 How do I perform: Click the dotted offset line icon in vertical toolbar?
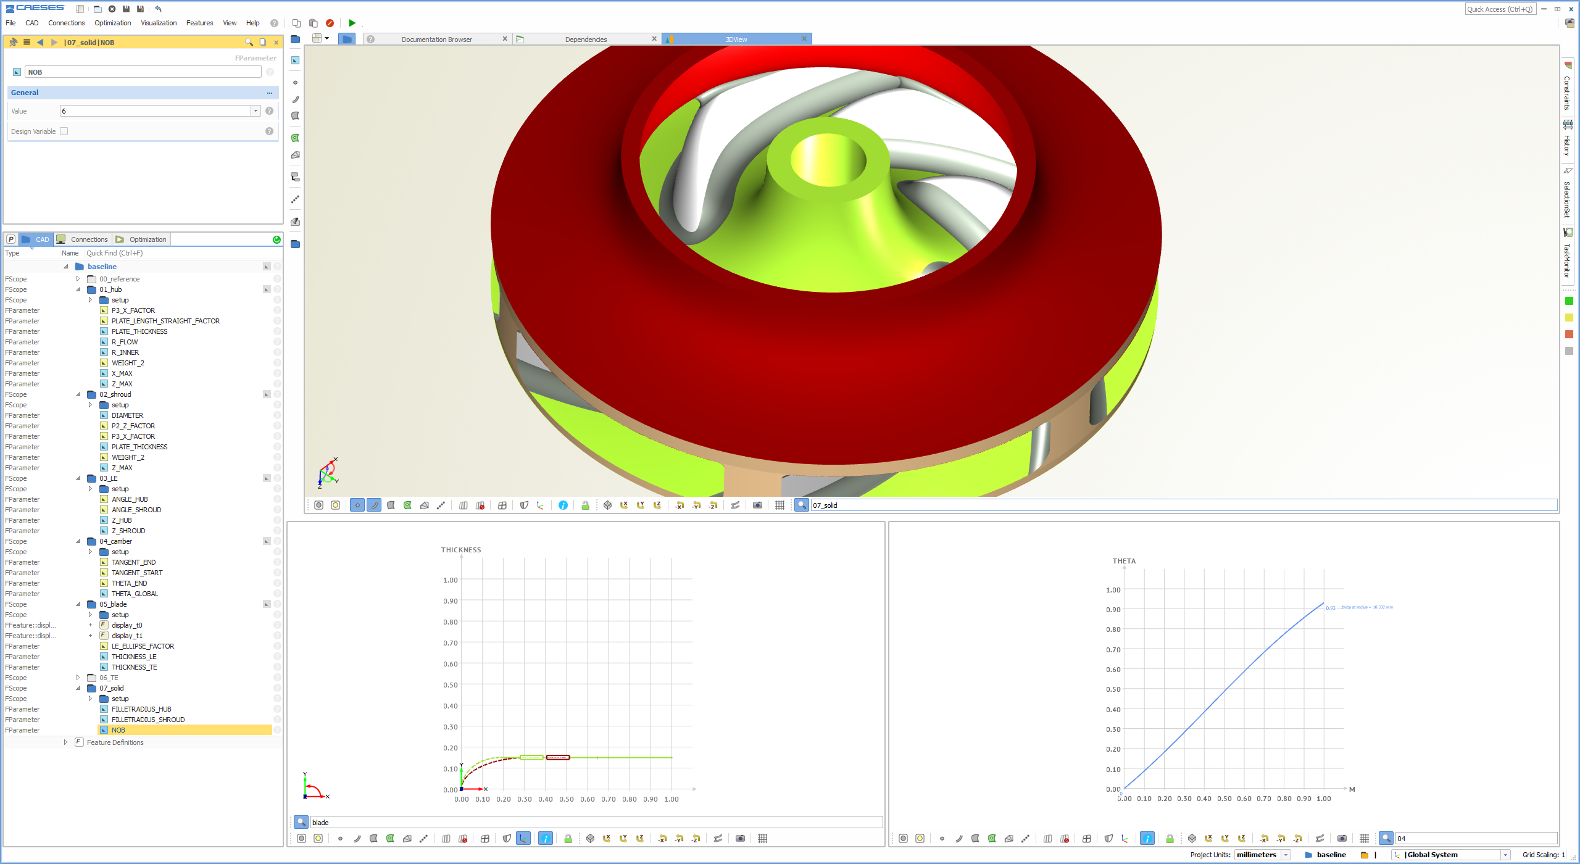(x=295, y=199)
